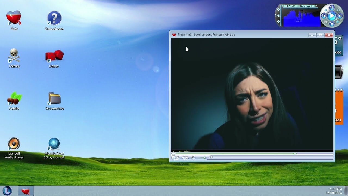This screenshot has height=196, width=348.
Task: Click the Windows flag icon on widget
Action: (x=326, y=10)
